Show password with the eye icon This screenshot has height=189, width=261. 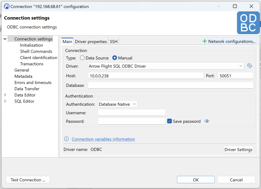(x=207, y=121)
